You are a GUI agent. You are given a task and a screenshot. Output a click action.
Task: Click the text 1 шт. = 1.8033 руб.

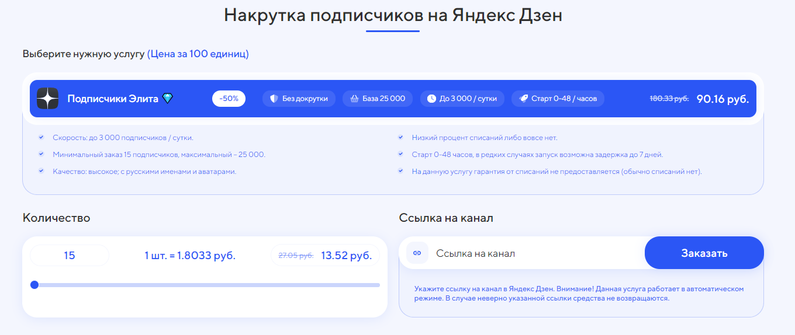point(190,256)
